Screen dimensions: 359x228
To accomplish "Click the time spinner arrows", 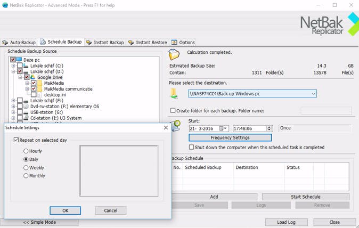I will (x=270, y=128).
